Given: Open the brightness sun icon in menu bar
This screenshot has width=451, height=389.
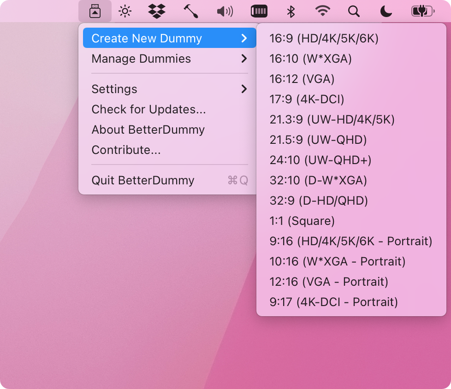Looking at the screenshot, I should [125, 12].
